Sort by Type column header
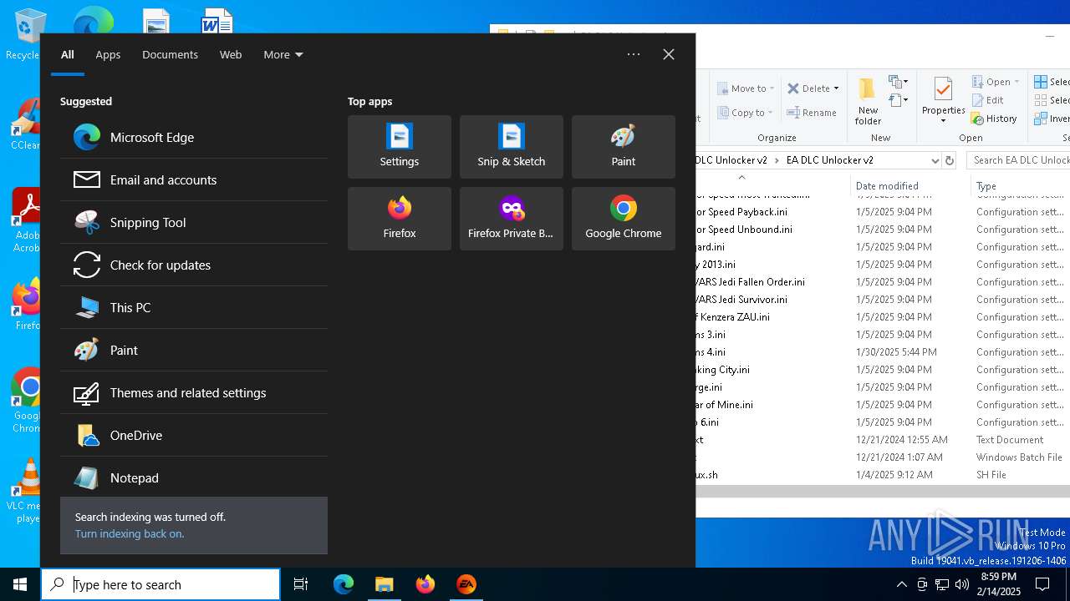The width and height of the screenshot is (1070, 601). 1021,186
